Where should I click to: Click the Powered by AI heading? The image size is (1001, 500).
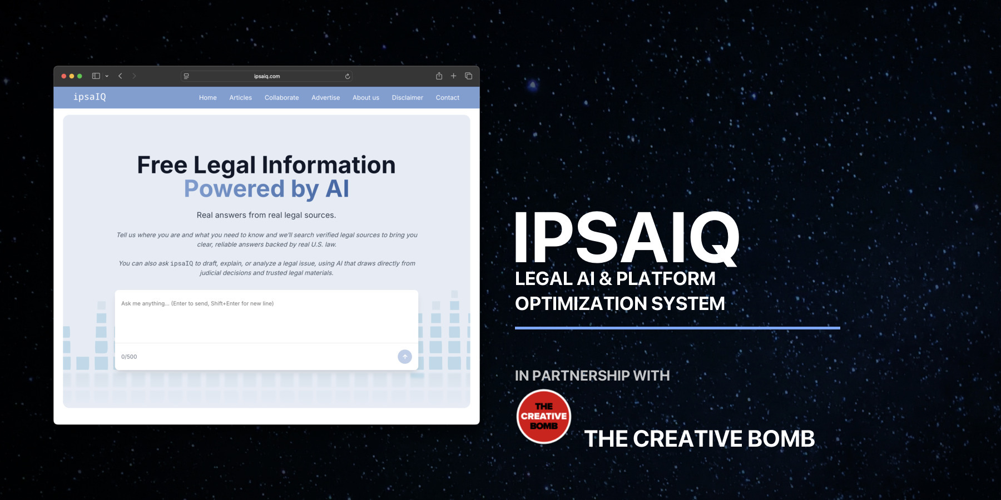coord(266,189)
